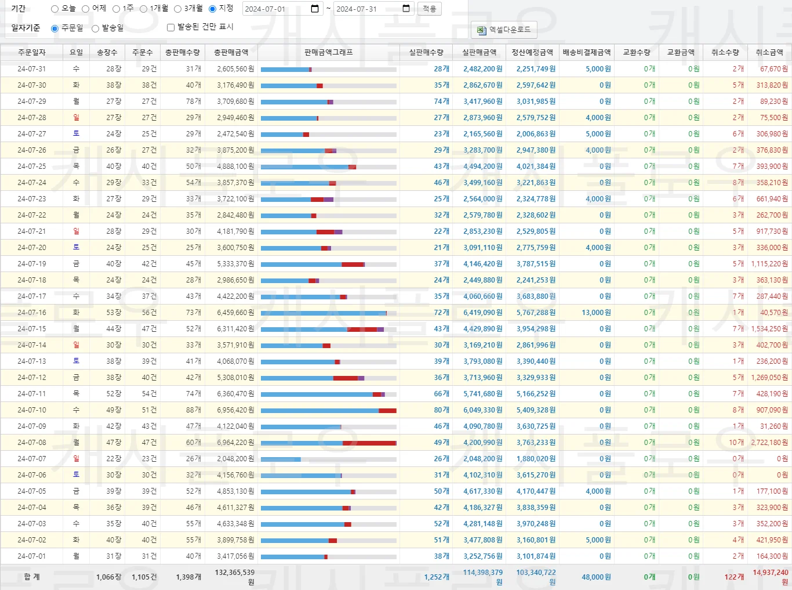The width and height of the screenshot is (792, 590).
Task: Click the sales bar graph for 24-07-16
Action: click(329, 313)
